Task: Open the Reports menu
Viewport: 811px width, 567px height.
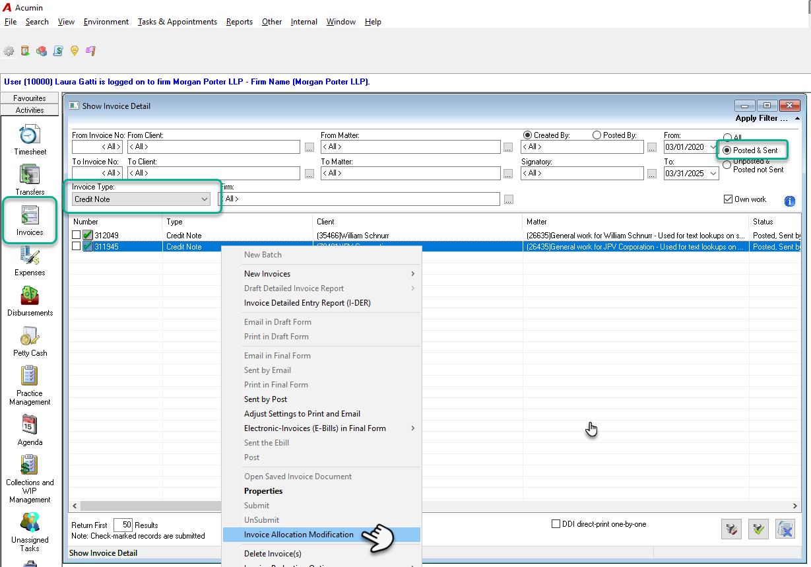Action: (x=240, y=22)
